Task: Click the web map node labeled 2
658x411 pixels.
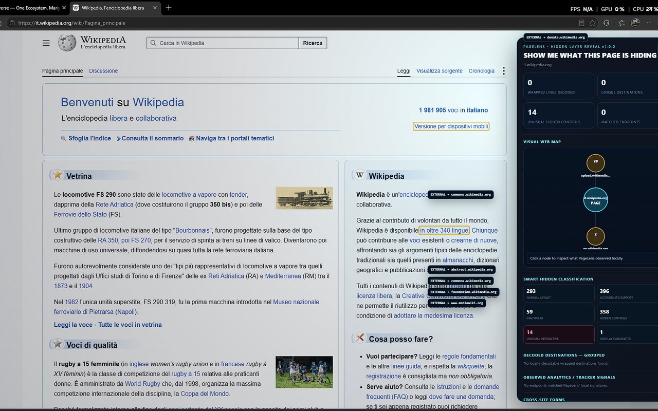Action: 595,236
